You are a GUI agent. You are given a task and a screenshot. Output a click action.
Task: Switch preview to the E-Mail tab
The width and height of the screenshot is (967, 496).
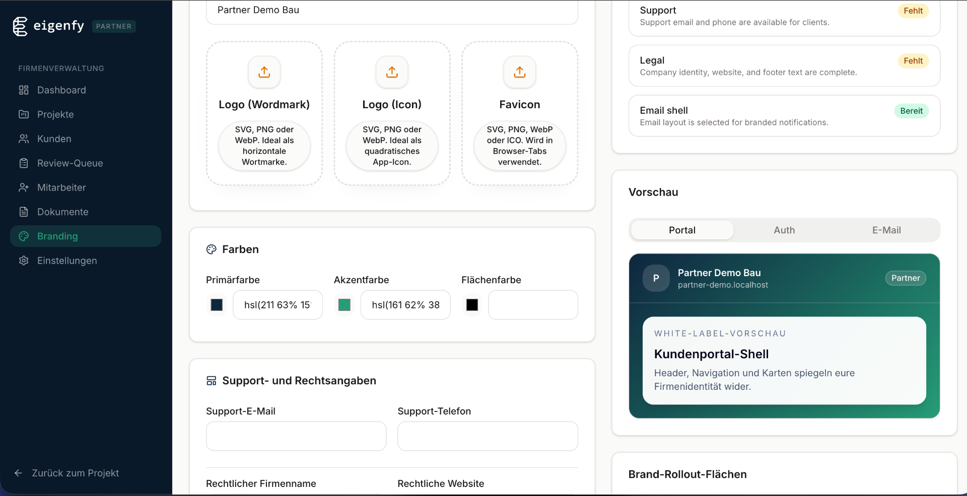[886, 230]
